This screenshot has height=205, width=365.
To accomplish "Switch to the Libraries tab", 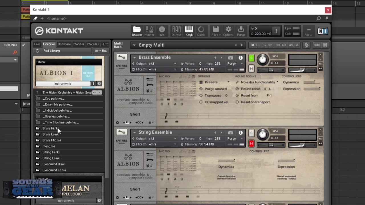I will coord(49,44).
